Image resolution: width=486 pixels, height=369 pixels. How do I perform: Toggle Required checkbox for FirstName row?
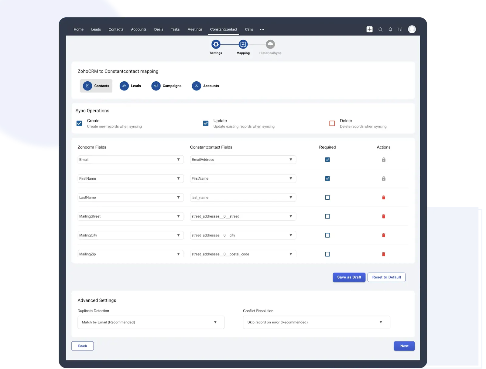pos(327,178)
